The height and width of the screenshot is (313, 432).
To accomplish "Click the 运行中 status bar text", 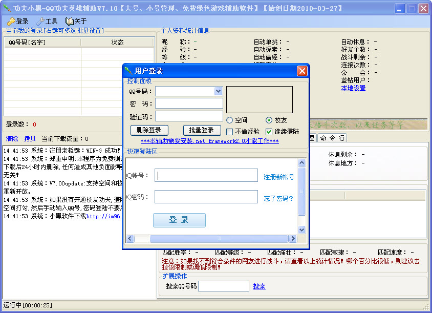I will click(x=28, y=305).
